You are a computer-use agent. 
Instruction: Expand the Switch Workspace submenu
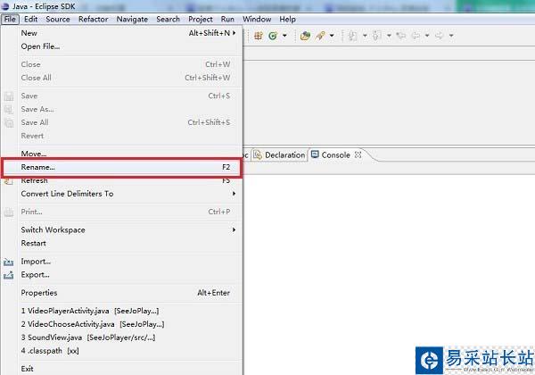121,229
